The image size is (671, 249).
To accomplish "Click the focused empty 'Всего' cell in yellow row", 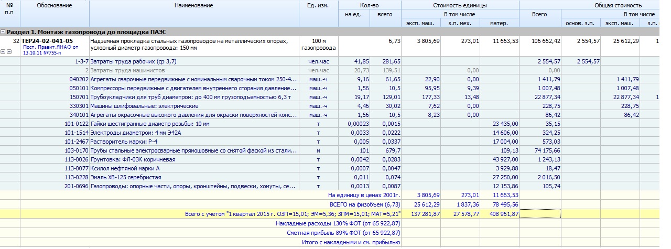I will coord(539,213).
